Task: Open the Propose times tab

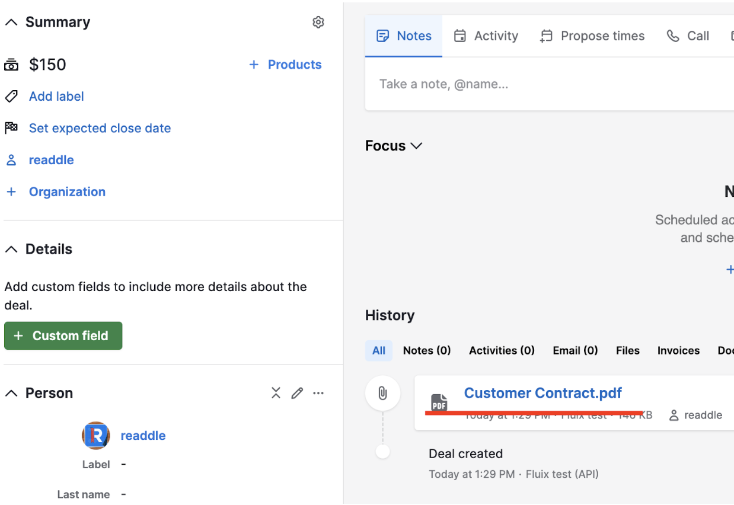Action: [x=592, y=36]
